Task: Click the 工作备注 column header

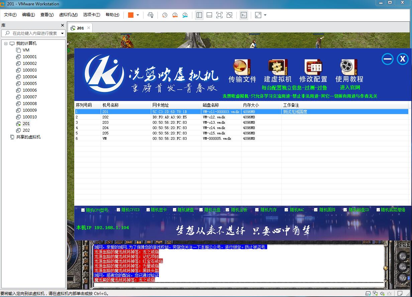Action: click(x=345, y=105)
